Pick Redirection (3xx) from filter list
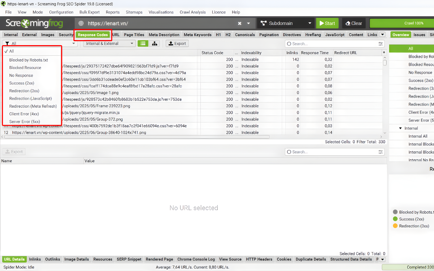Screen dimensions: 434x271 (24, 91)
